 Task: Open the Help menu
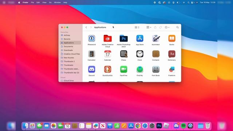pyautogui.click(x=65, y=3)
